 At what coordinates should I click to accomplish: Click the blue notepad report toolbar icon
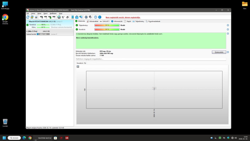[72, 17]
